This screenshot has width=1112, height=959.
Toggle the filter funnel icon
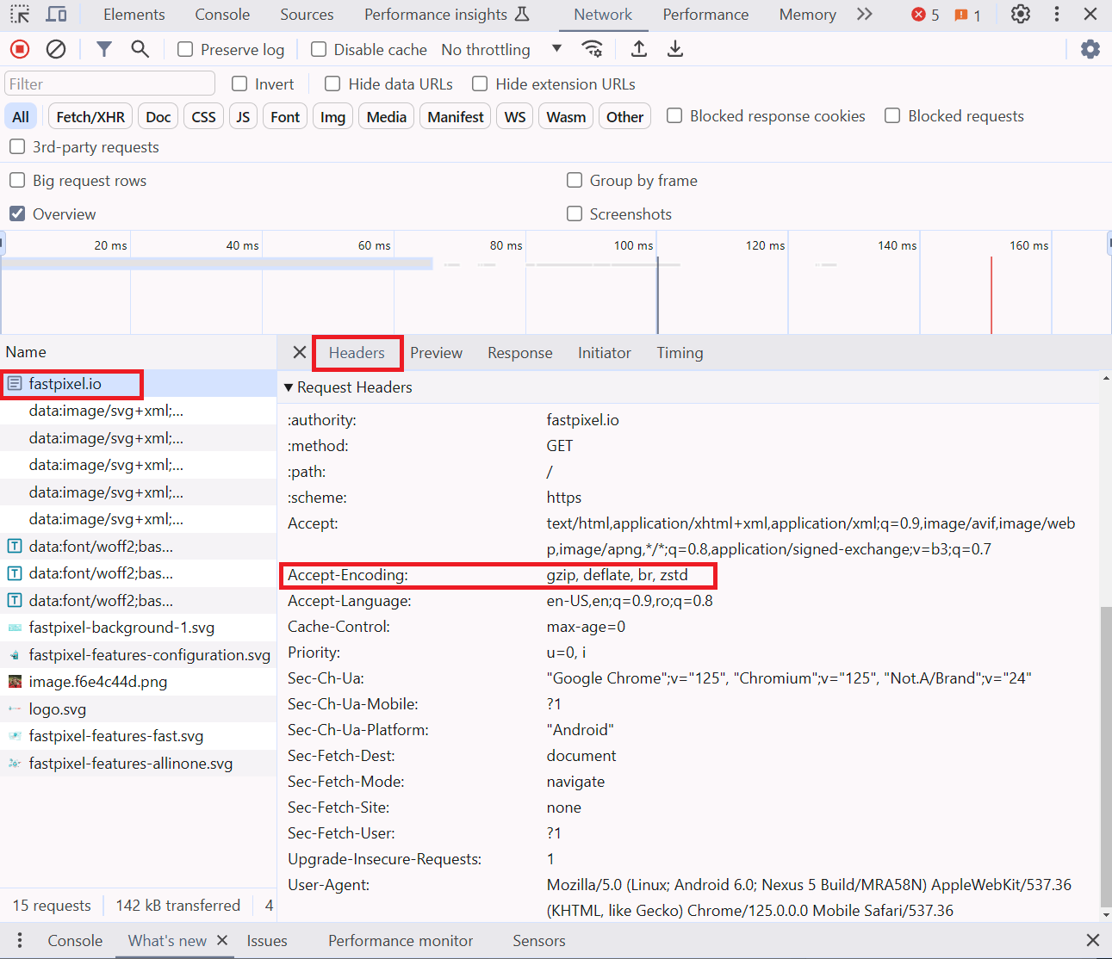pyautogui.click(x=103, y=49)
